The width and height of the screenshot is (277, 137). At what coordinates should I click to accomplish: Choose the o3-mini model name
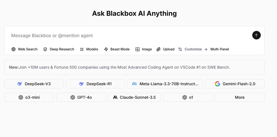[33, 97]
